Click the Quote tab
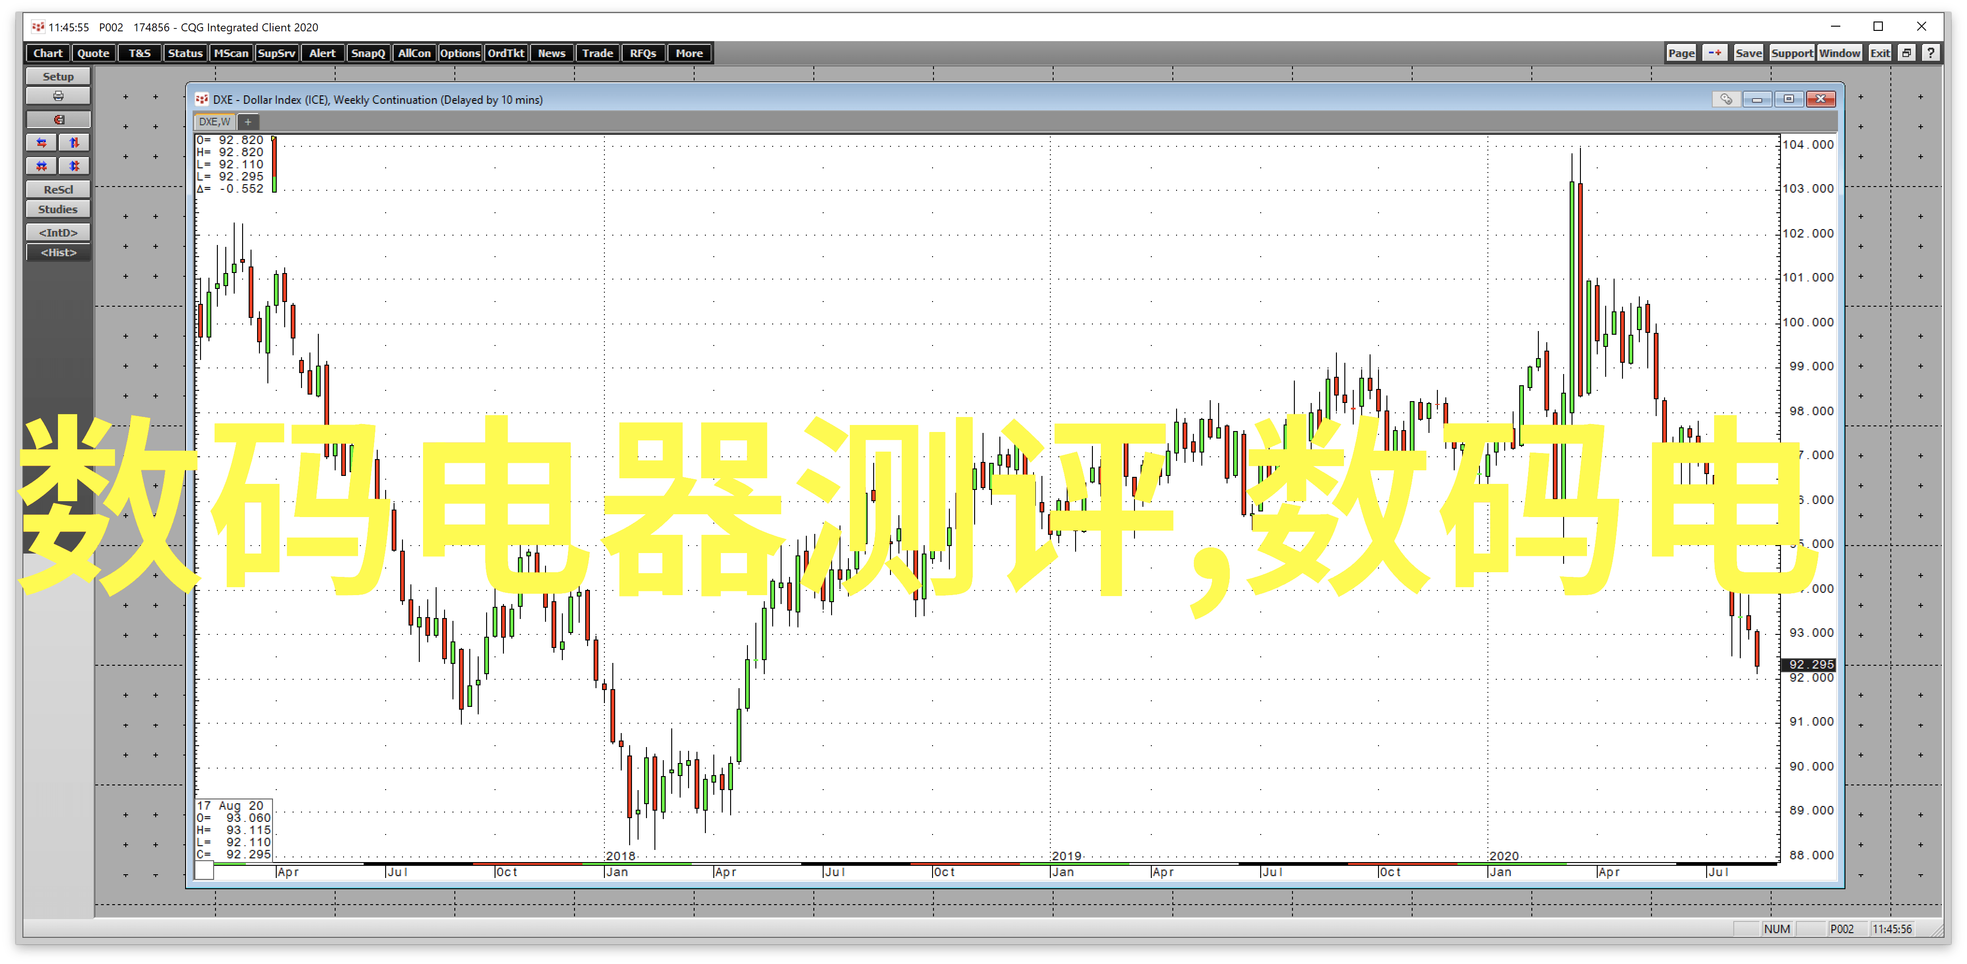Viewport: 1967px width, 964px height. (x=93, y=53)
